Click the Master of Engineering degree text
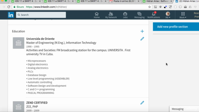This screenshot has width=199, height=112. pyautogui.click(x=61, y=43)
